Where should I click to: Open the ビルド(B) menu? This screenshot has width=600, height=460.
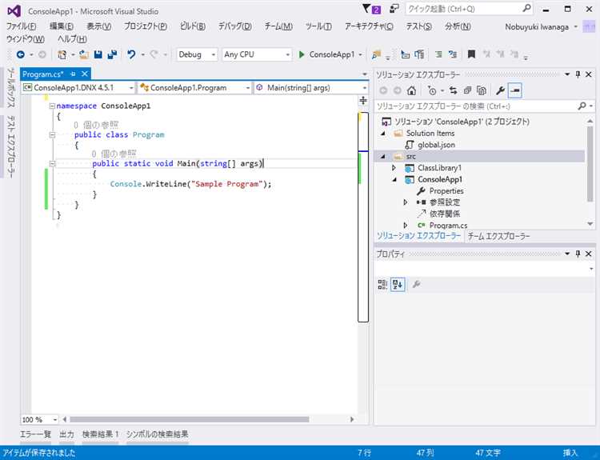[193, 26]
